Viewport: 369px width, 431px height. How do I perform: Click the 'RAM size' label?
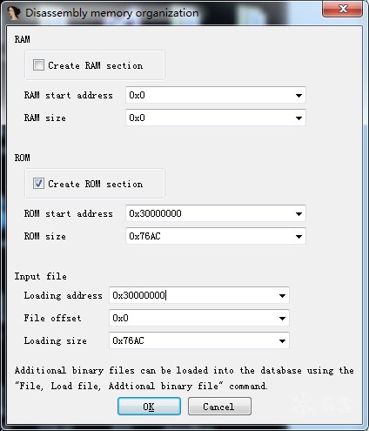pos(45,118)
